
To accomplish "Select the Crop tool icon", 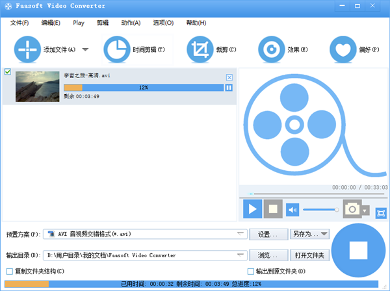I will coord(200,49).
